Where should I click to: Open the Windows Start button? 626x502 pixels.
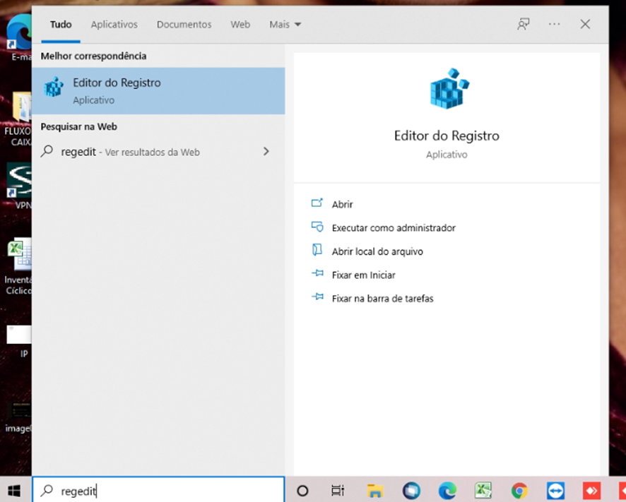pyautogui.click(x=14, y=491)
